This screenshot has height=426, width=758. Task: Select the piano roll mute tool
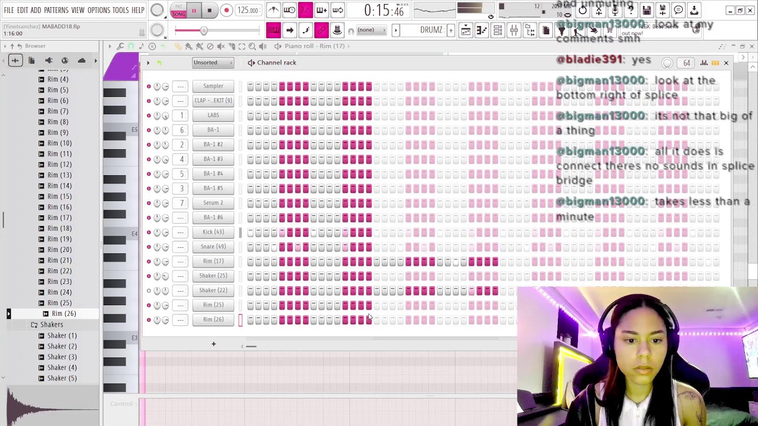[221, 46]
